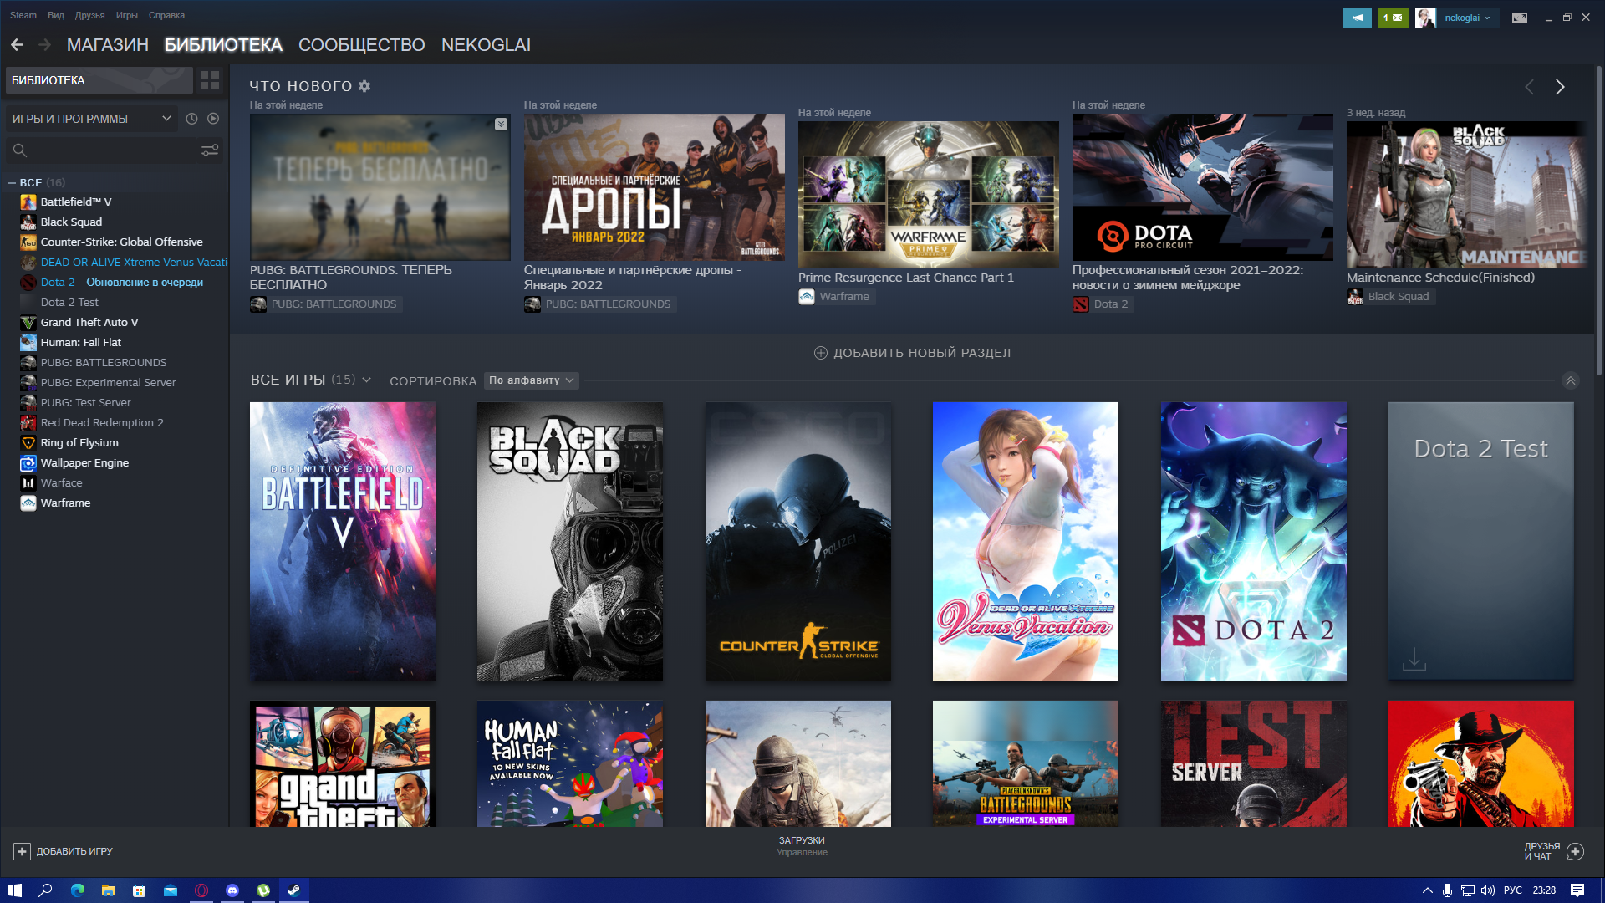The height and width of the screenshot is (903, 1605).
Task: Open the volume control in system tray
Action: point(1488,890)
